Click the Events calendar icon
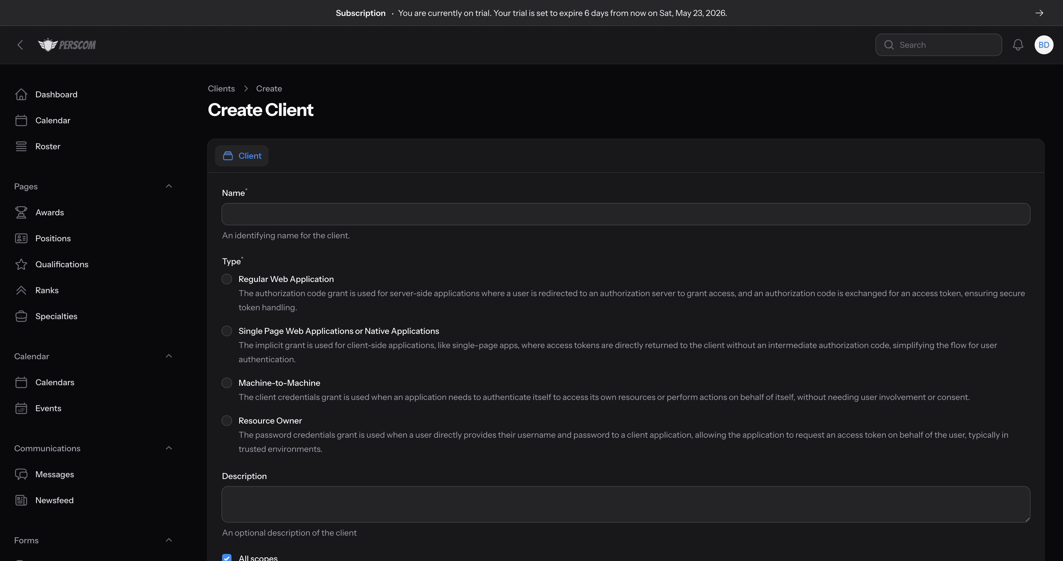The width and height of the screenshot is (1063, 561). 21,408
